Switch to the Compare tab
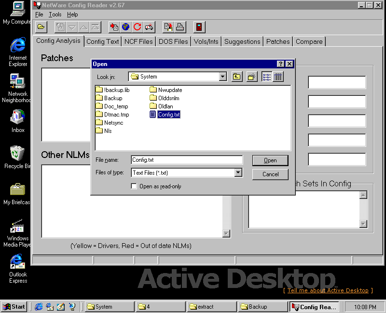 [x=309, y=41]
